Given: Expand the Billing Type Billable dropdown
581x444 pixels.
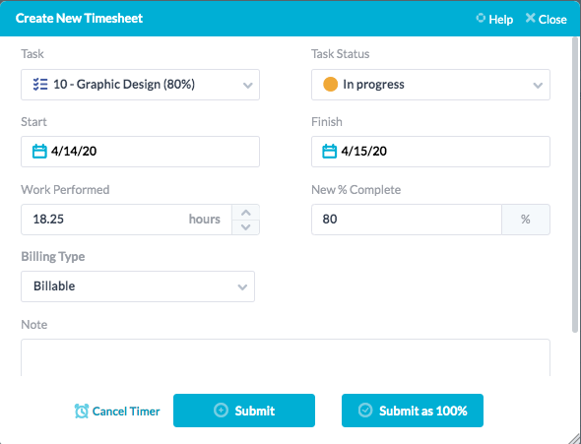Looking at the screenshot, I should [x=138, y=286].
